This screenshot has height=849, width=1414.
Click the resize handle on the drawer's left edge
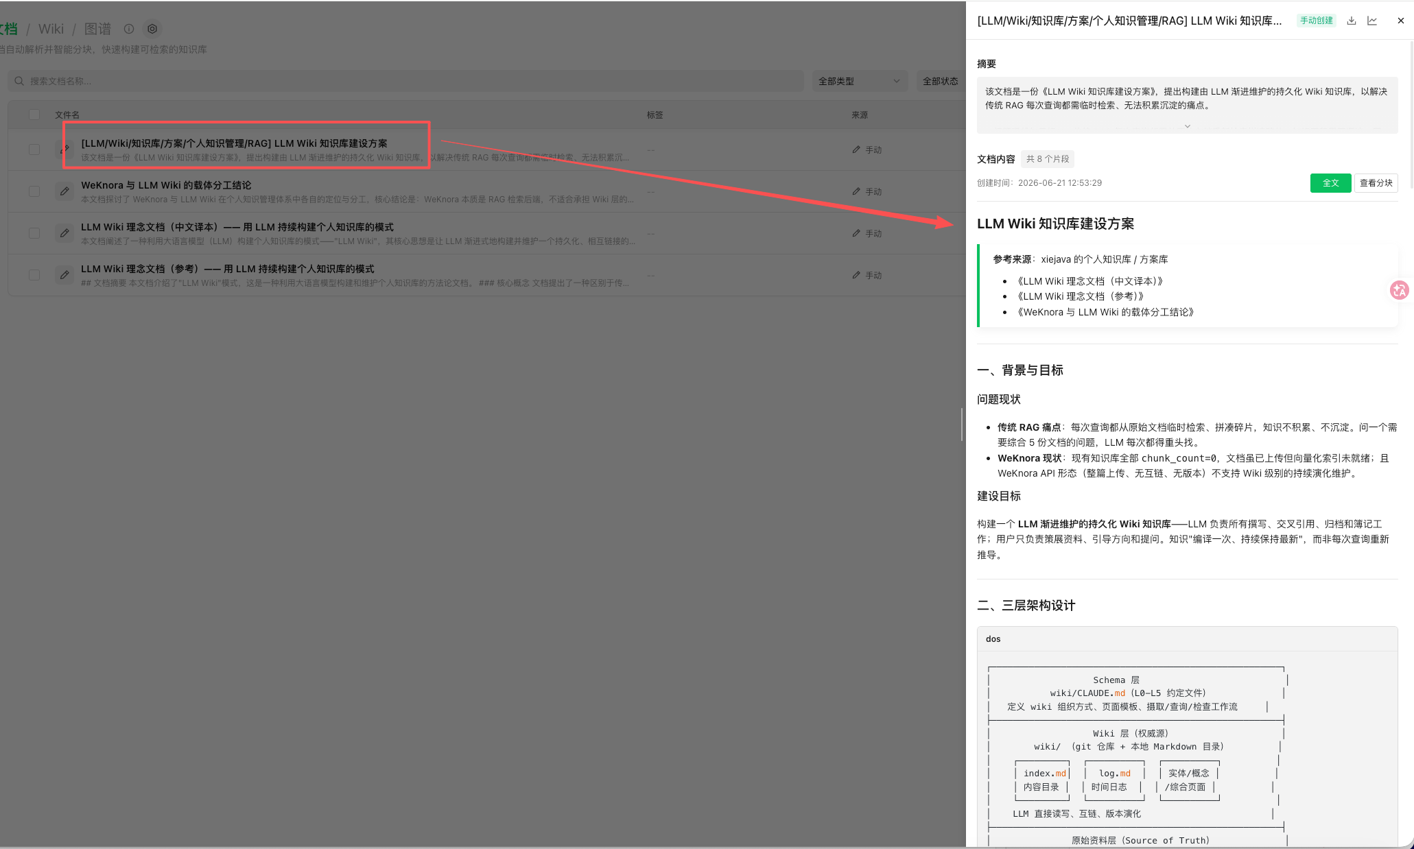pyautogui.click(x=962, y=424)
